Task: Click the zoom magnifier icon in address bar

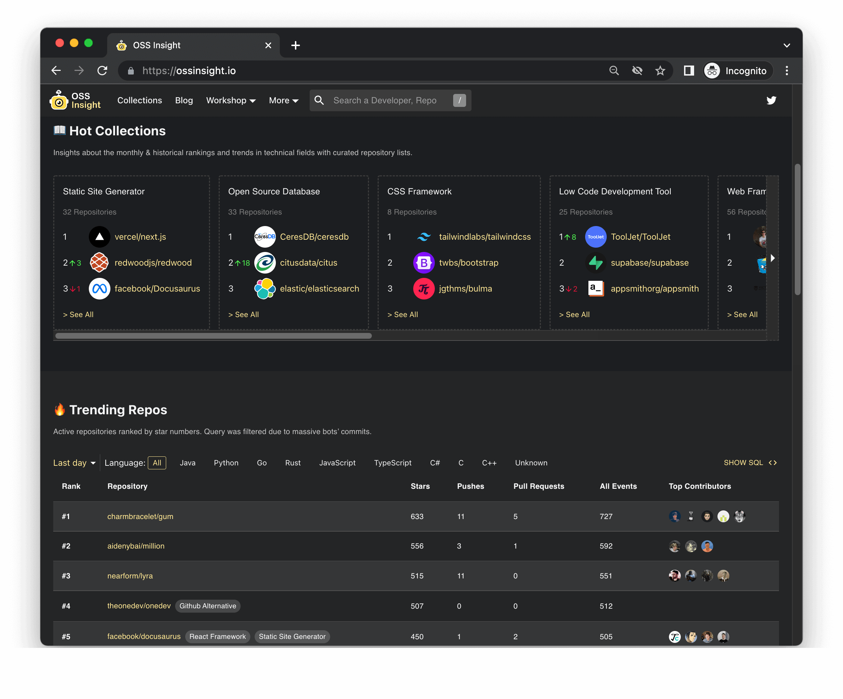Action: tap(614, 71)
